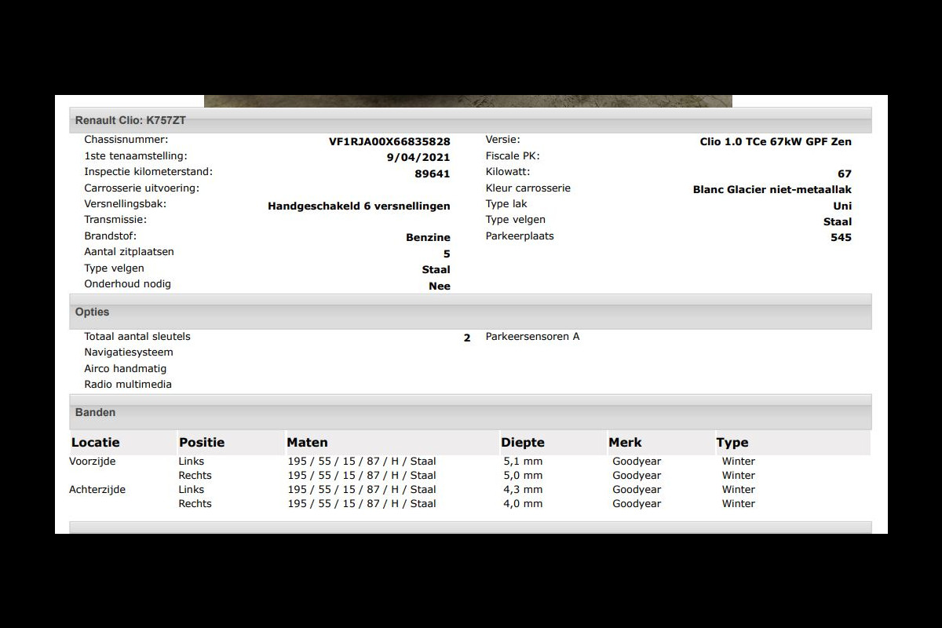Click the Radio multimedia option
The width and height of the screenshot is (942, 628).
[128, 385]
